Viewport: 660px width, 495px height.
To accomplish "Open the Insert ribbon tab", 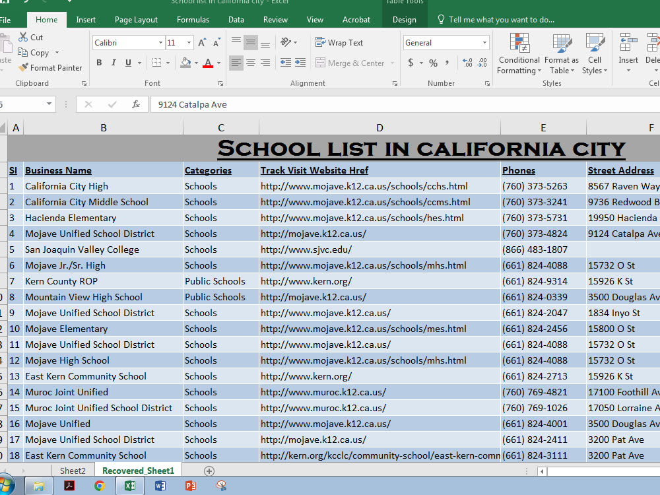I will pyautogui.click(x=85, y=20).
